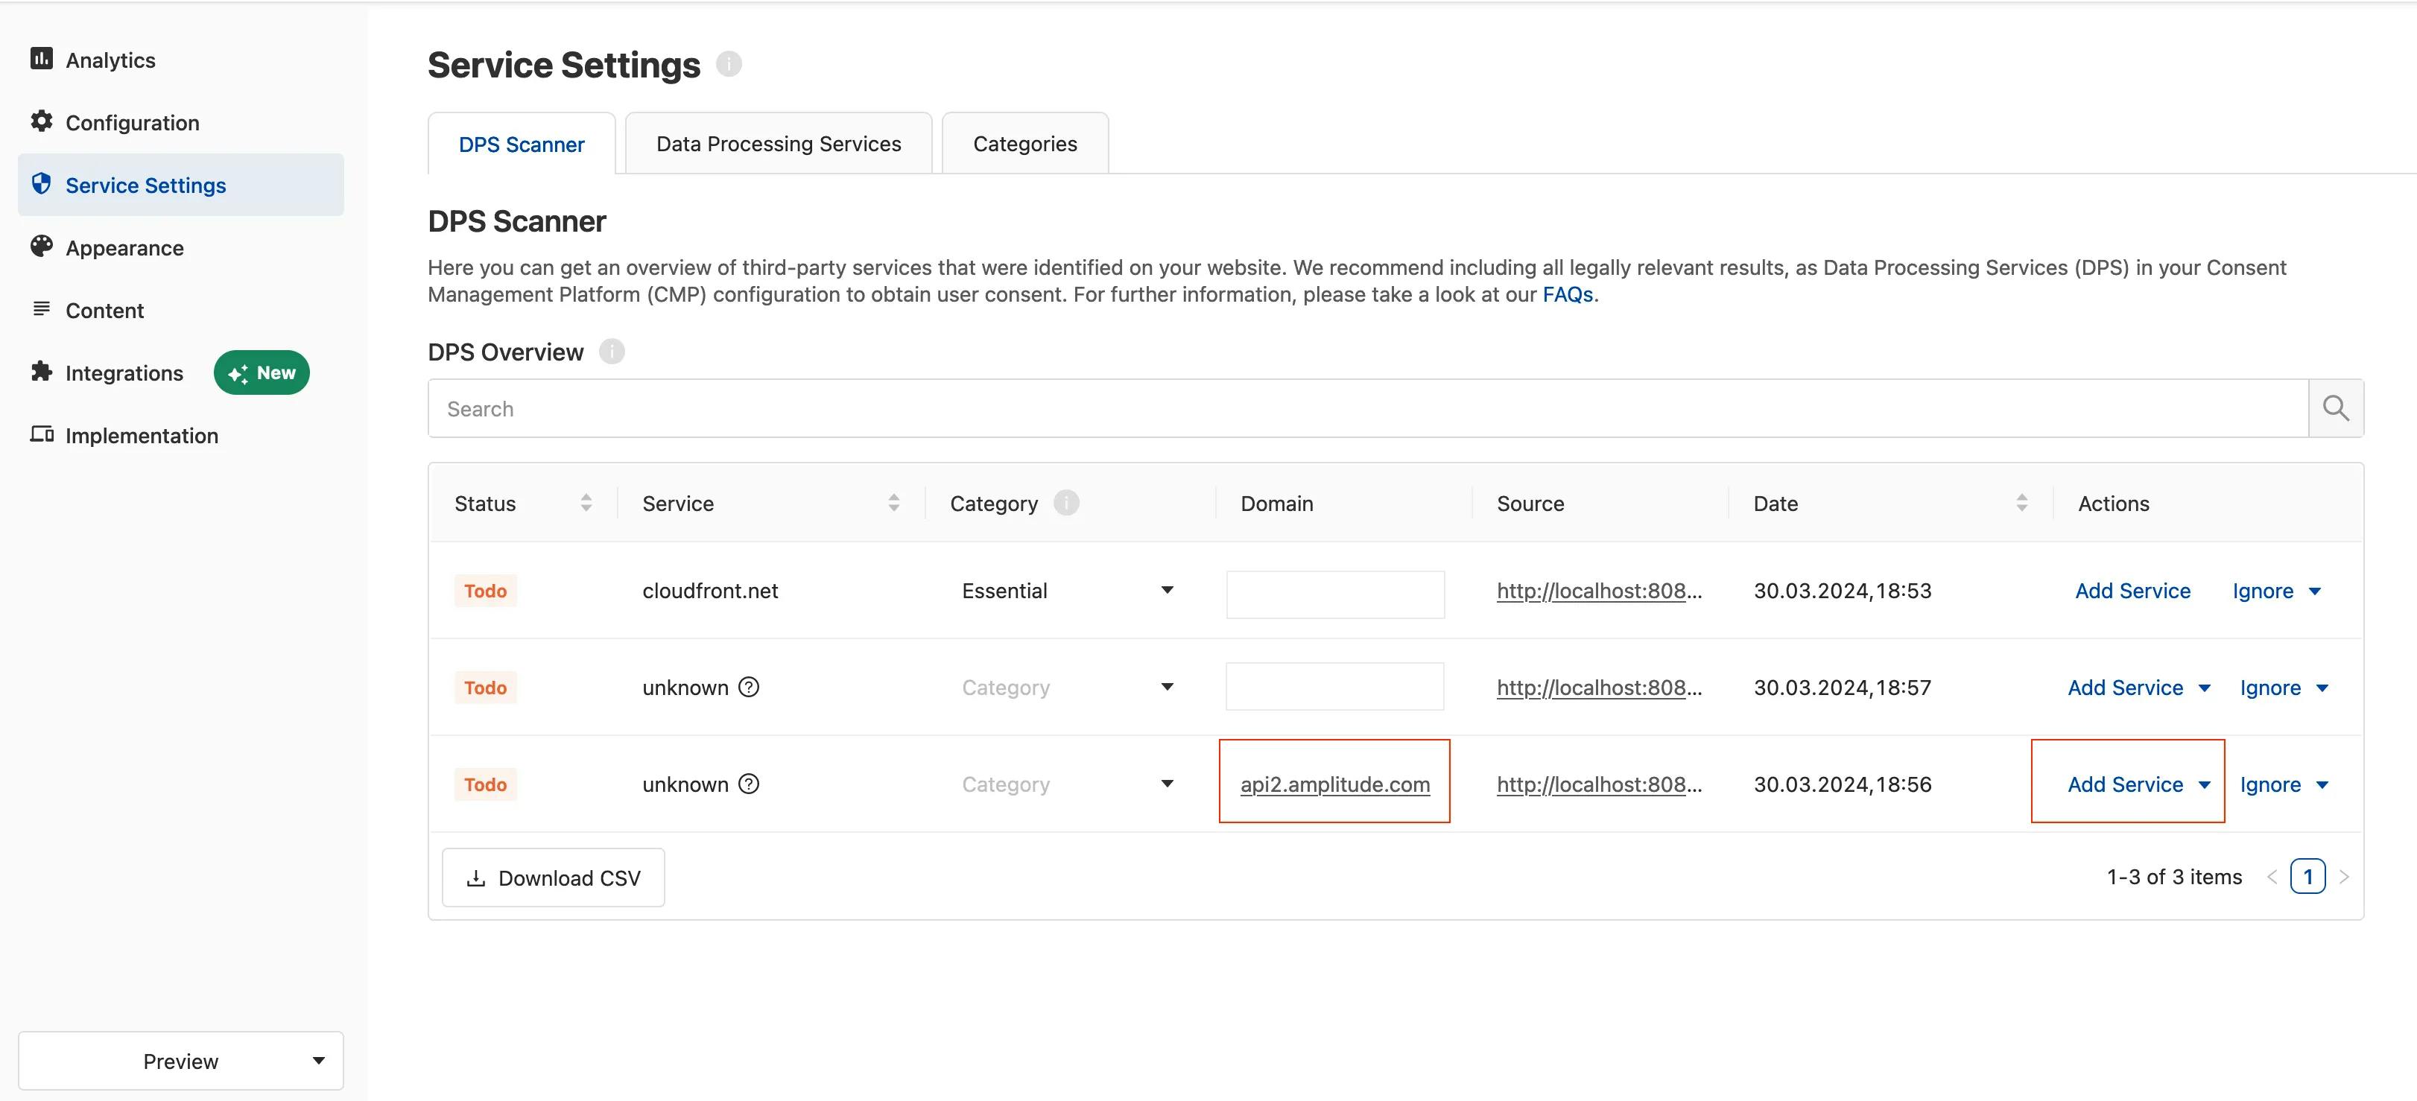This screenshot has width=2417, height=1101.
Task: Click the Implementation devices icon
Action: point(41,434)
